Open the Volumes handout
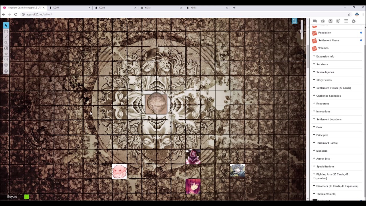The image size is (366, 206). (x=323, y=48)
